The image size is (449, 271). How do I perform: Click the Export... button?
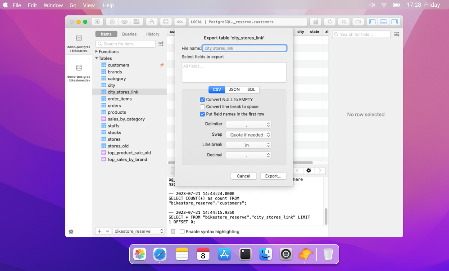pyautogui.click(x=273, y=176)
